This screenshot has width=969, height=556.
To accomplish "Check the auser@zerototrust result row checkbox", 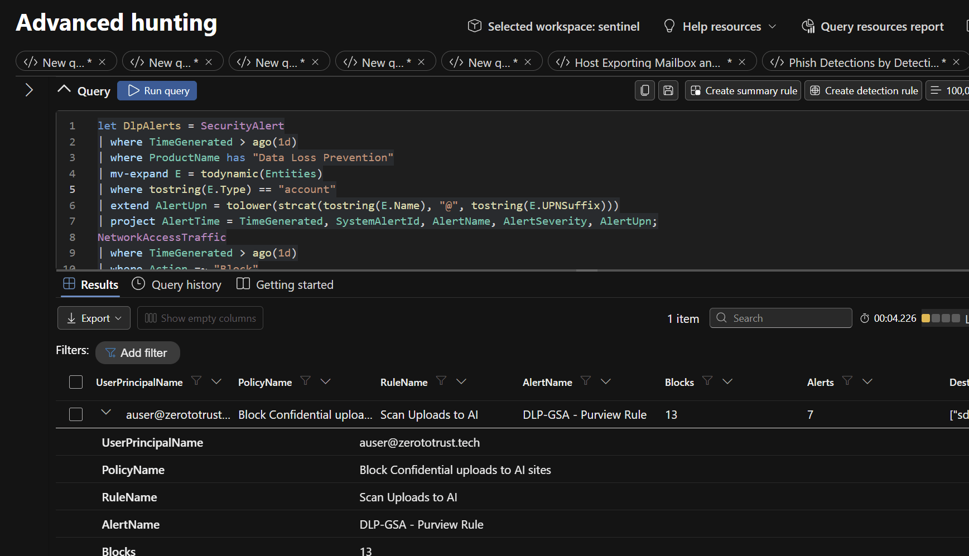I will pos(76,414).
